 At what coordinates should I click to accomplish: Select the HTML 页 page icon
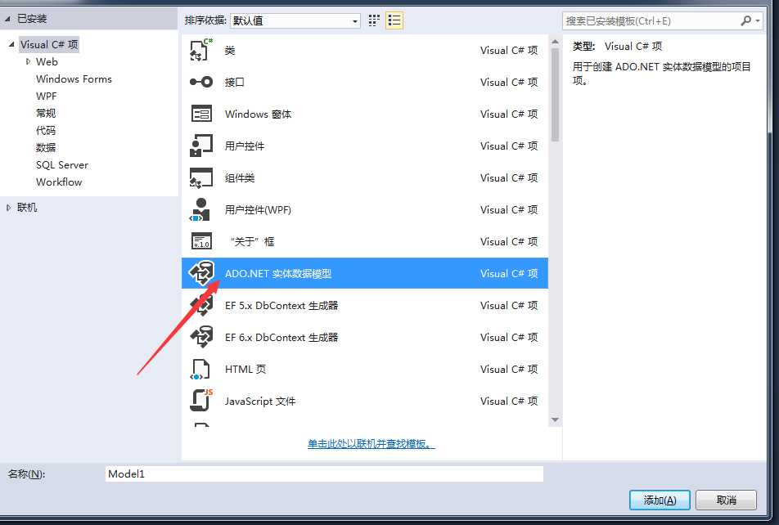[200, 369]
